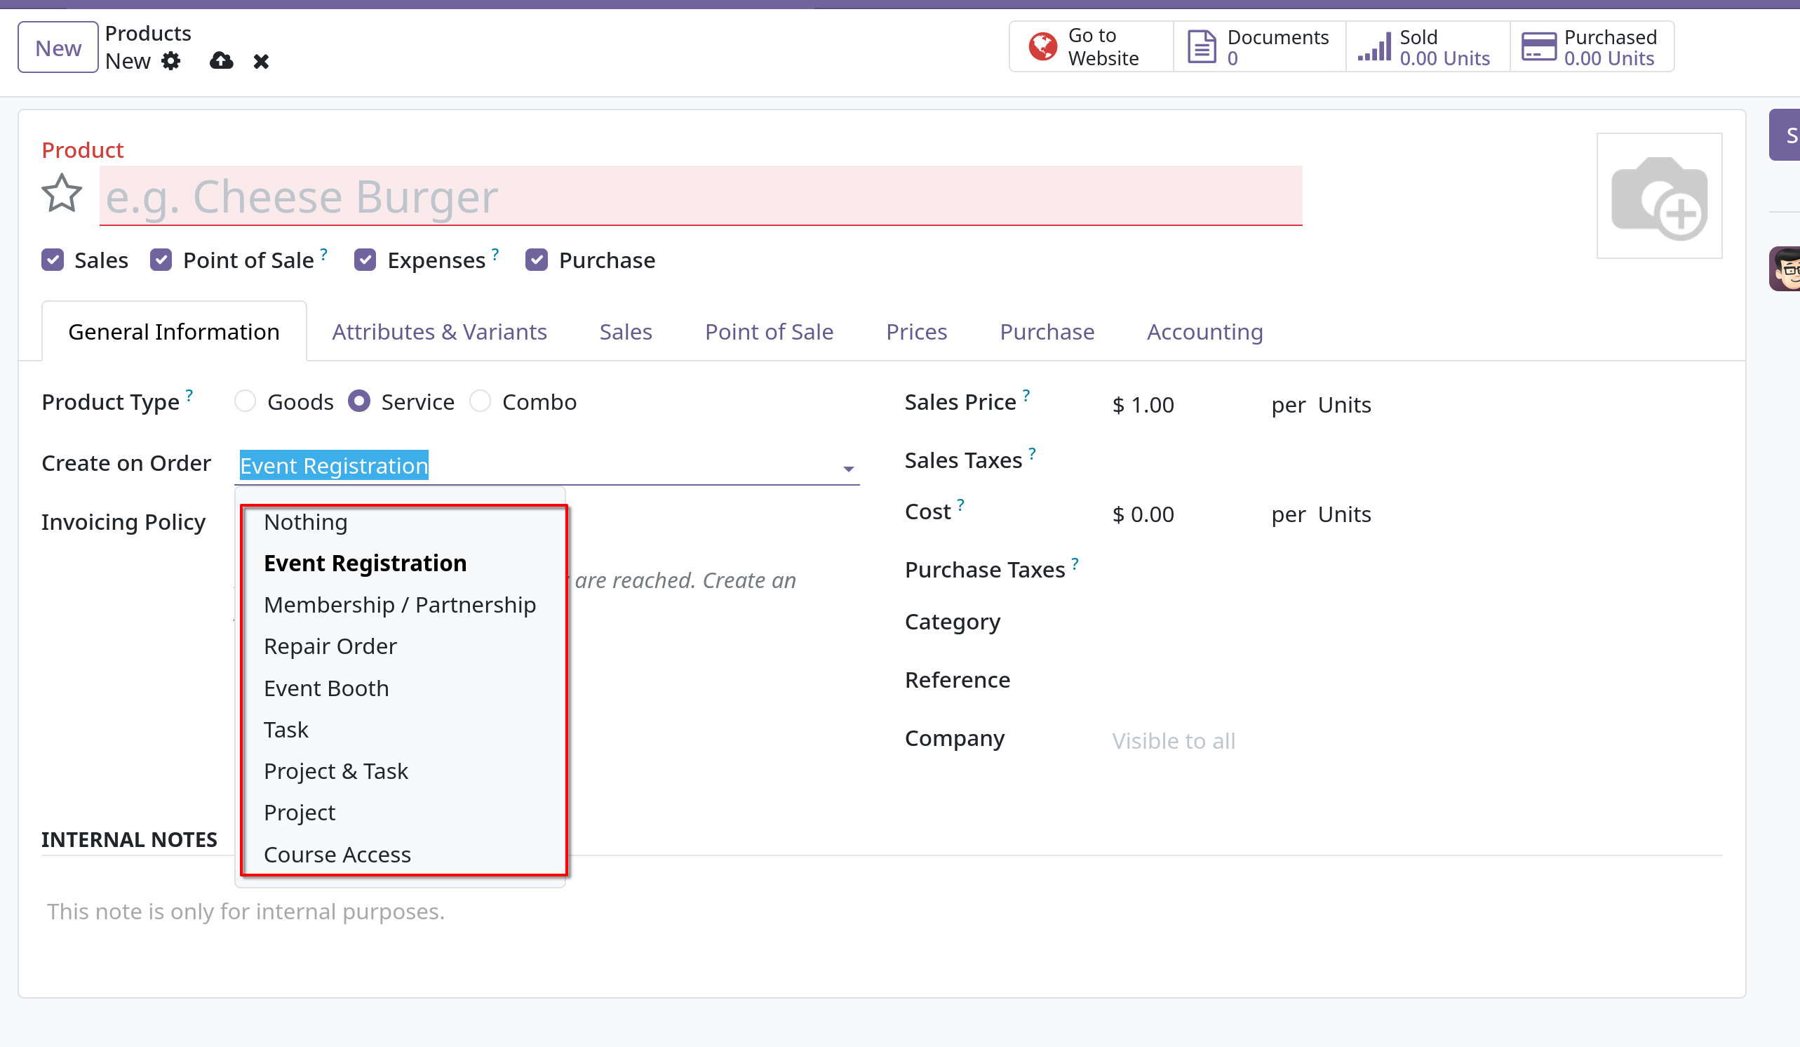View Purchased units statistics
Viewport: 1800px width, 1047px height.
(x=1592, y=47)
